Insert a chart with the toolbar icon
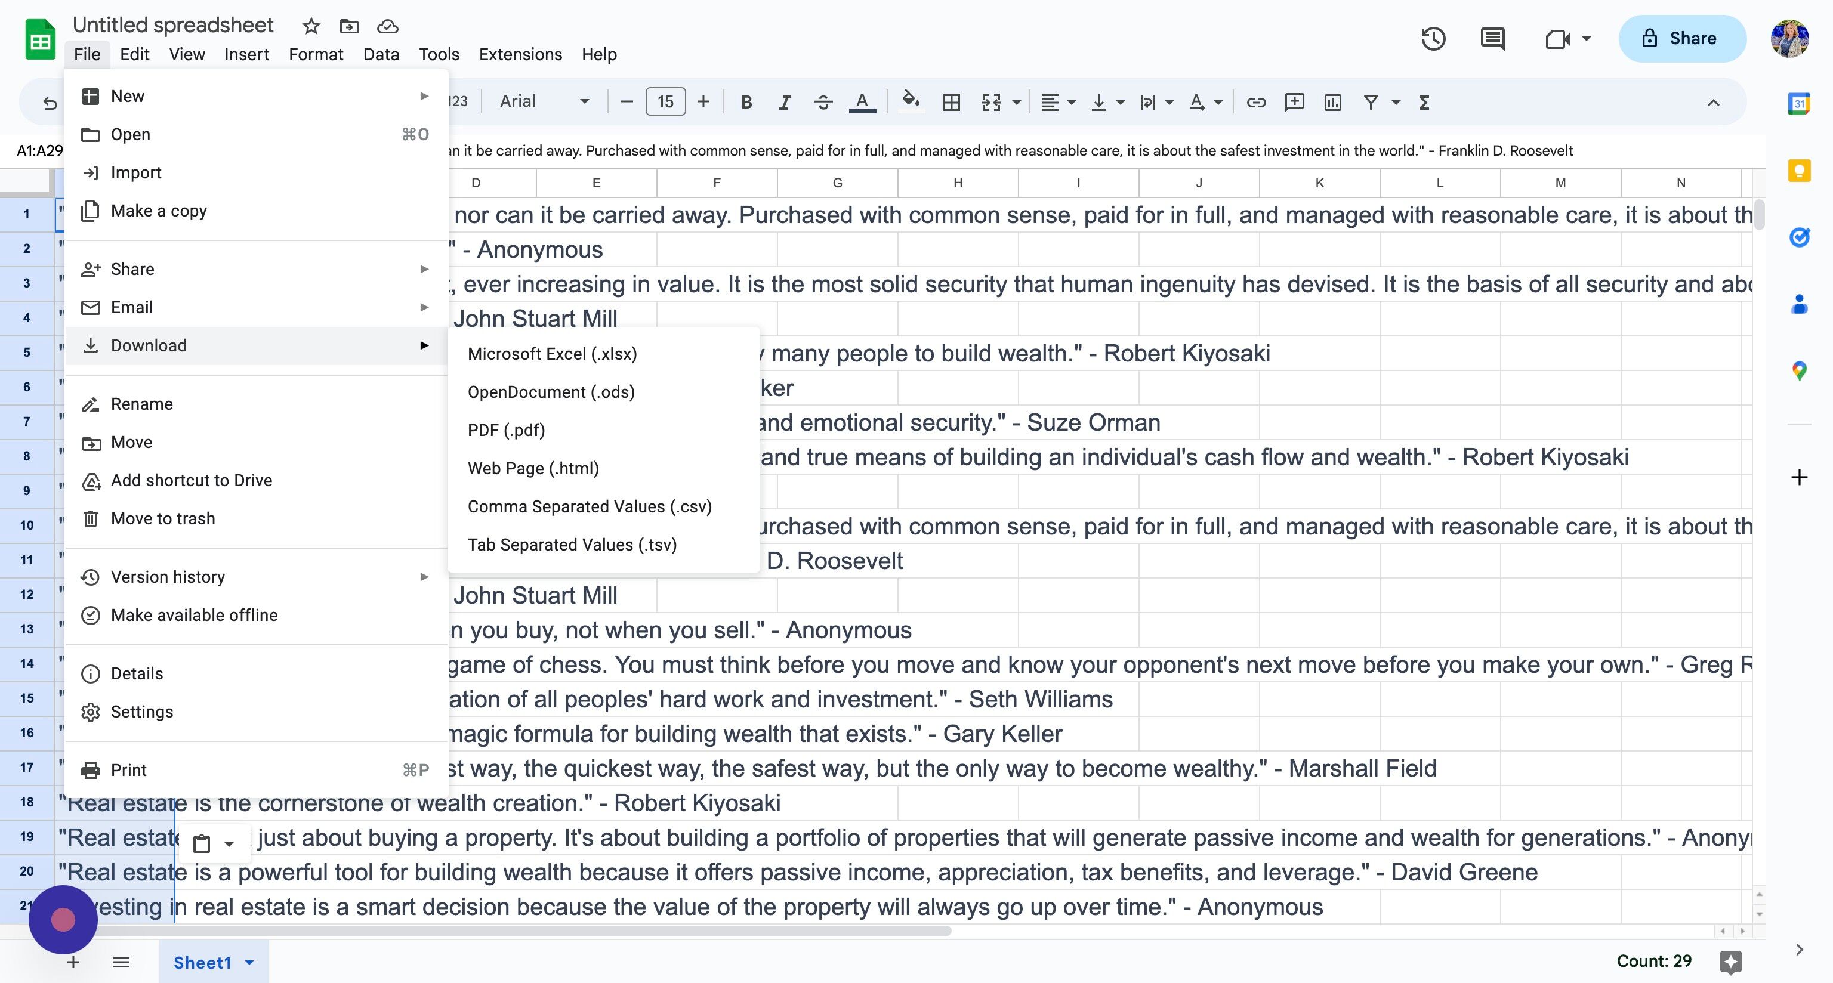The height and width of the screenshot is (983, 1833). point(1333,103)
